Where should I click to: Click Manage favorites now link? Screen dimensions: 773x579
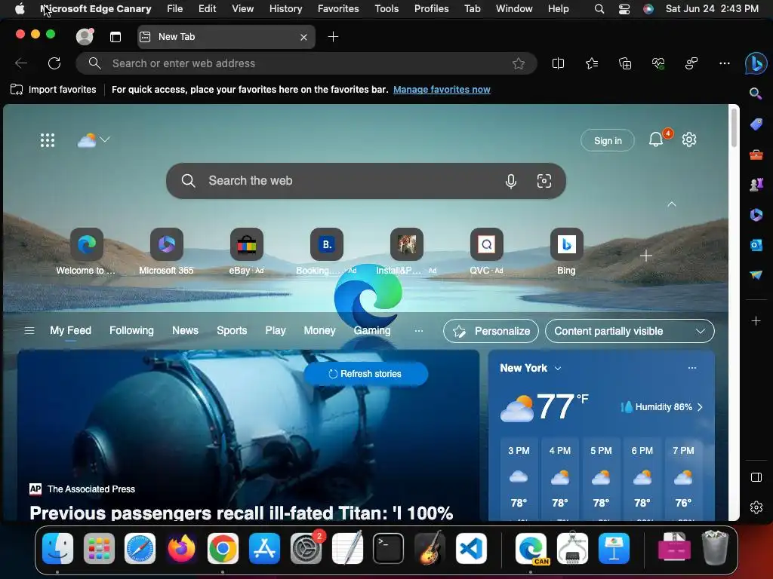442,90
